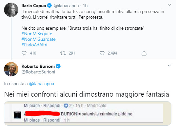Open the #NonMiGuardate hashtag
The height and width of the screenshot is (126, 176).
[x=38, y=39]
